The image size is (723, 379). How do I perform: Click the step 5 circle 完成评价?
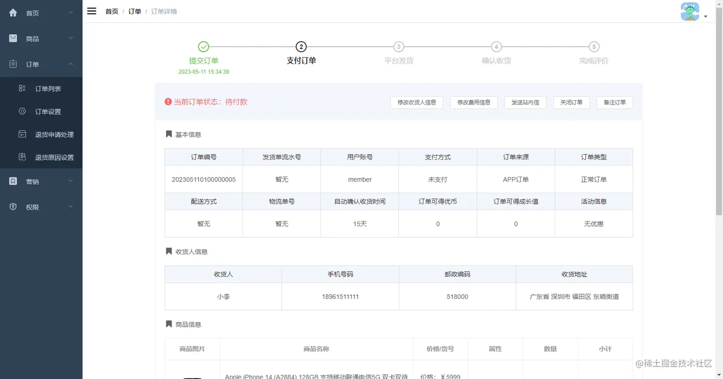594,47
